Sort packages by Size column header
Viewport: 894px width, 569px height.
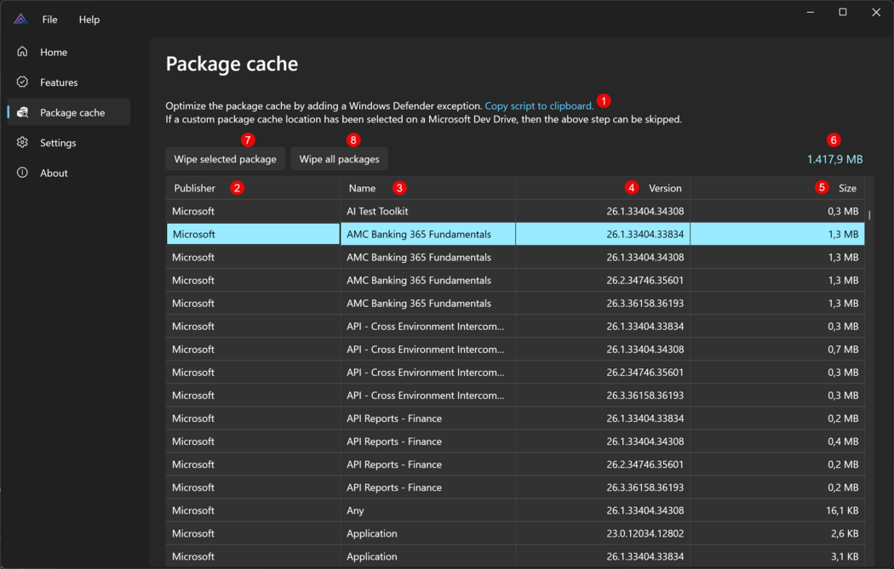tap(847, 188)
